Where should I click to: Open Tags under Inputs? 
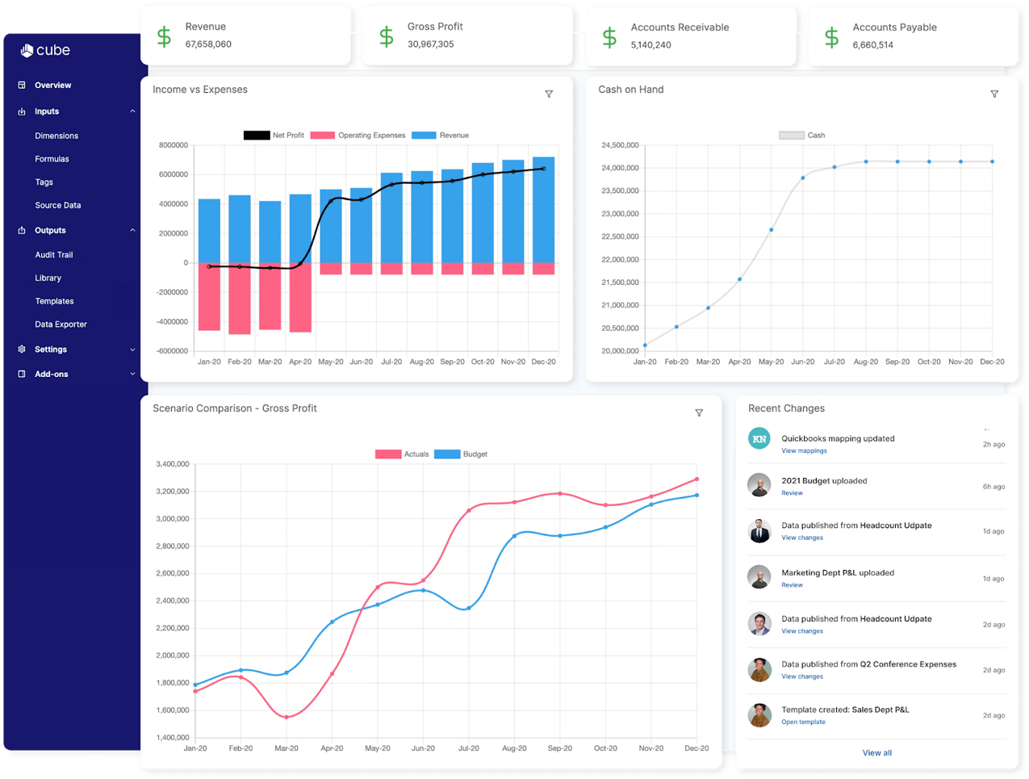[44, 182]
